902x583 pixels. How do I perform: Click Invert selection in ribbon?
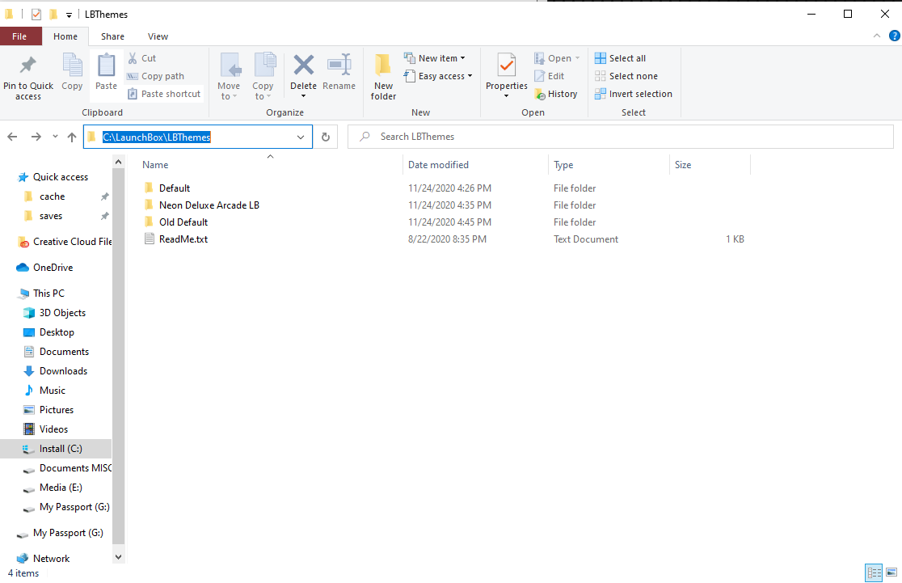tap(634, 94)
